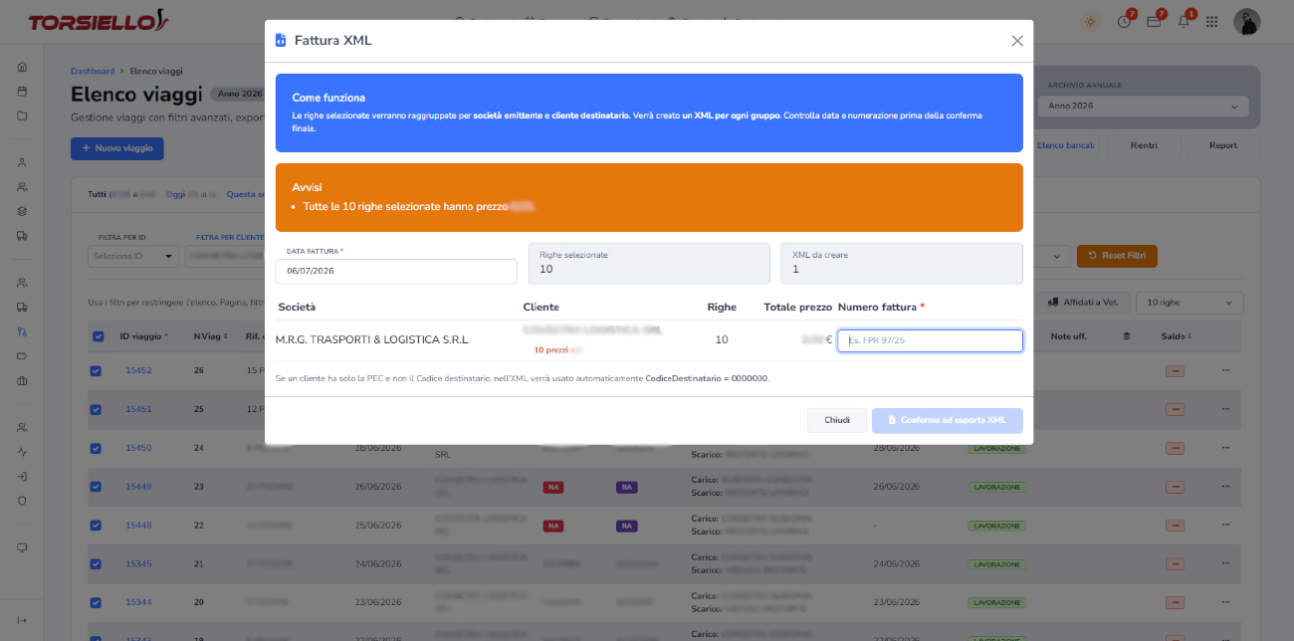This screenshot has height=641, width=1294.
Task: Open the folder icon in sidebar
Action: [x=22, y=114]
